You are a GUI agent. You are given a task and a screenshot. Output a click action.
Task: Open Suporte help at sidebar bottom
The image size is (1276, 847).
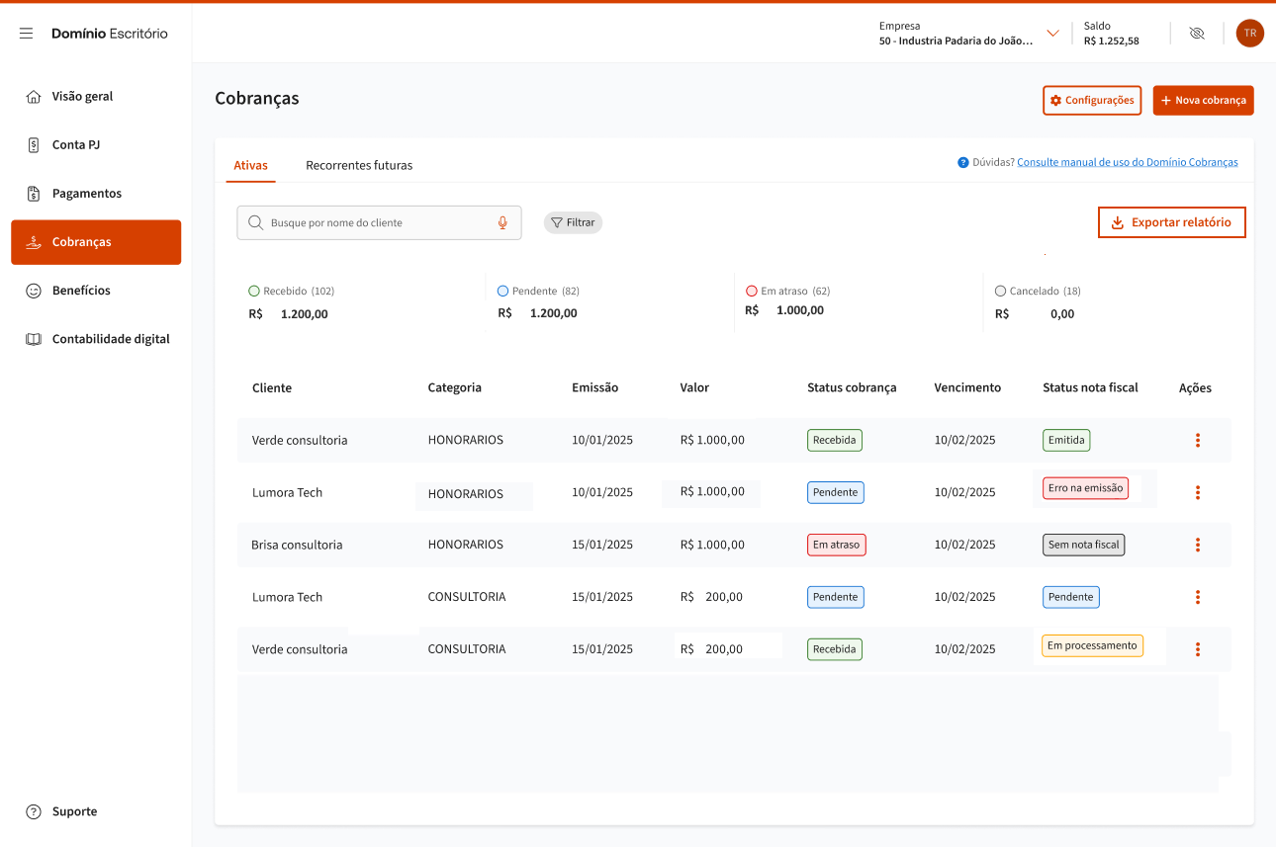point(74,811)
